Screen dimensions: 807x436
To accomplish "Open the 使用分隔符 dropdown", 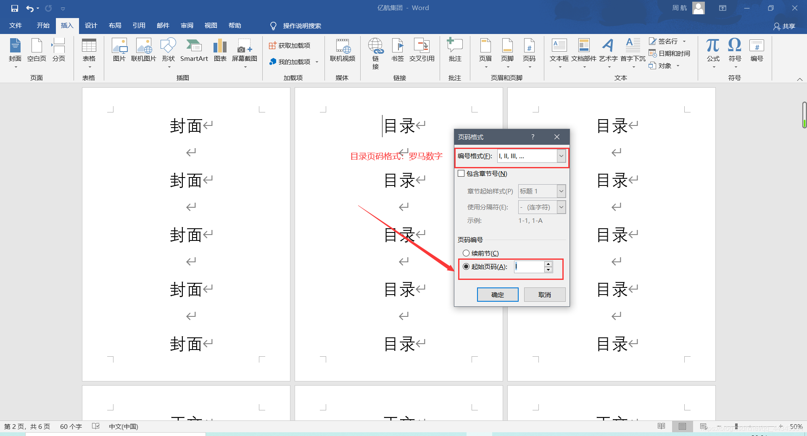I will 561,207.
